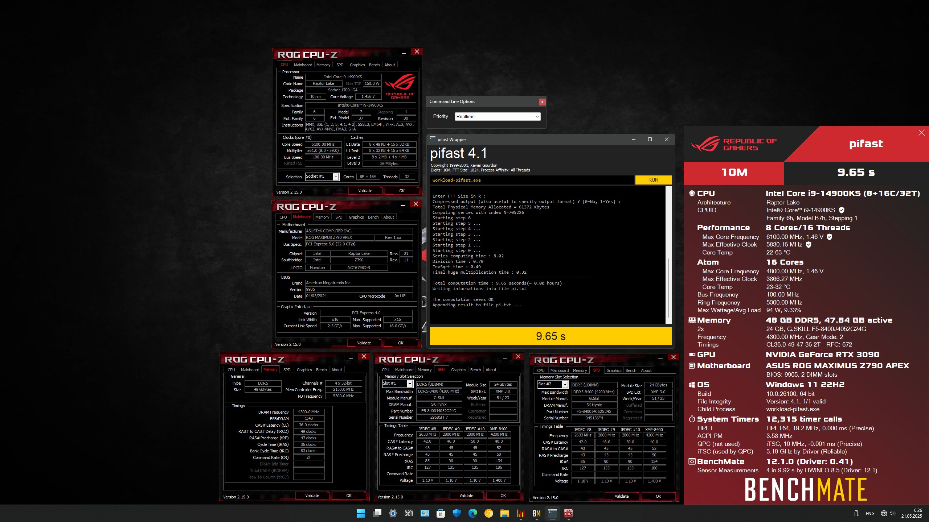Click Validate in the Memory CPU-Z window
This screenshot has width=929, height=522.
click(x=312, y=496)
